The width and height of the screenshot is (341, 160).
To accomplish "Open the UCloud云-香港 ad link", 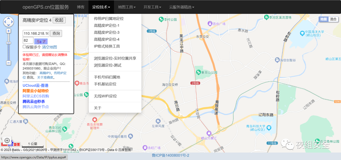I will coord(35,86).
